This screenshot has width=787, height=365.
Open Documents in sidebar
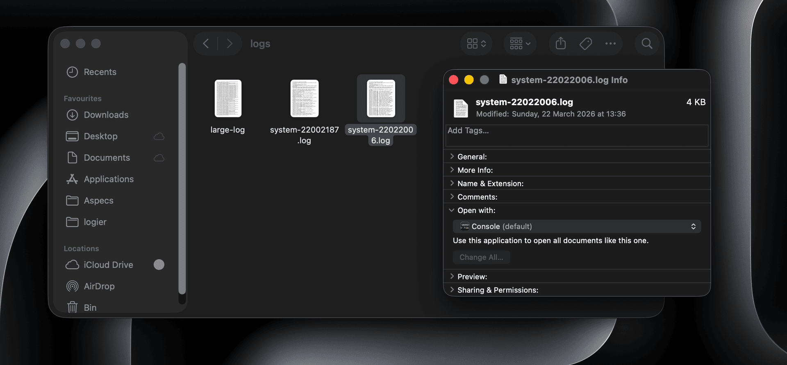click(107, 158)
